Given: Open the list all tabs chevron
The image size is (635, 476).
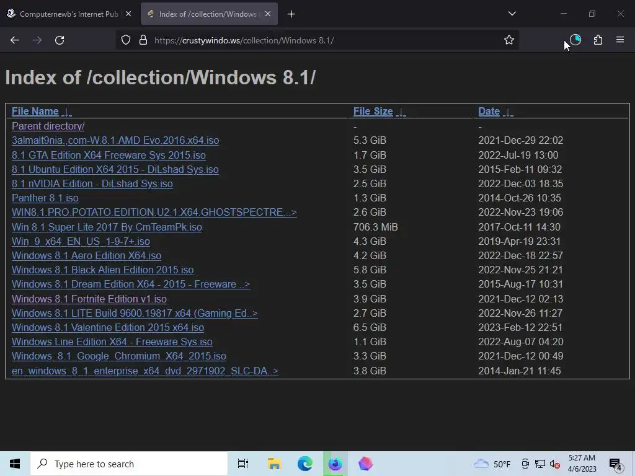Looking at the screenshot, I should tap(512, 14).
